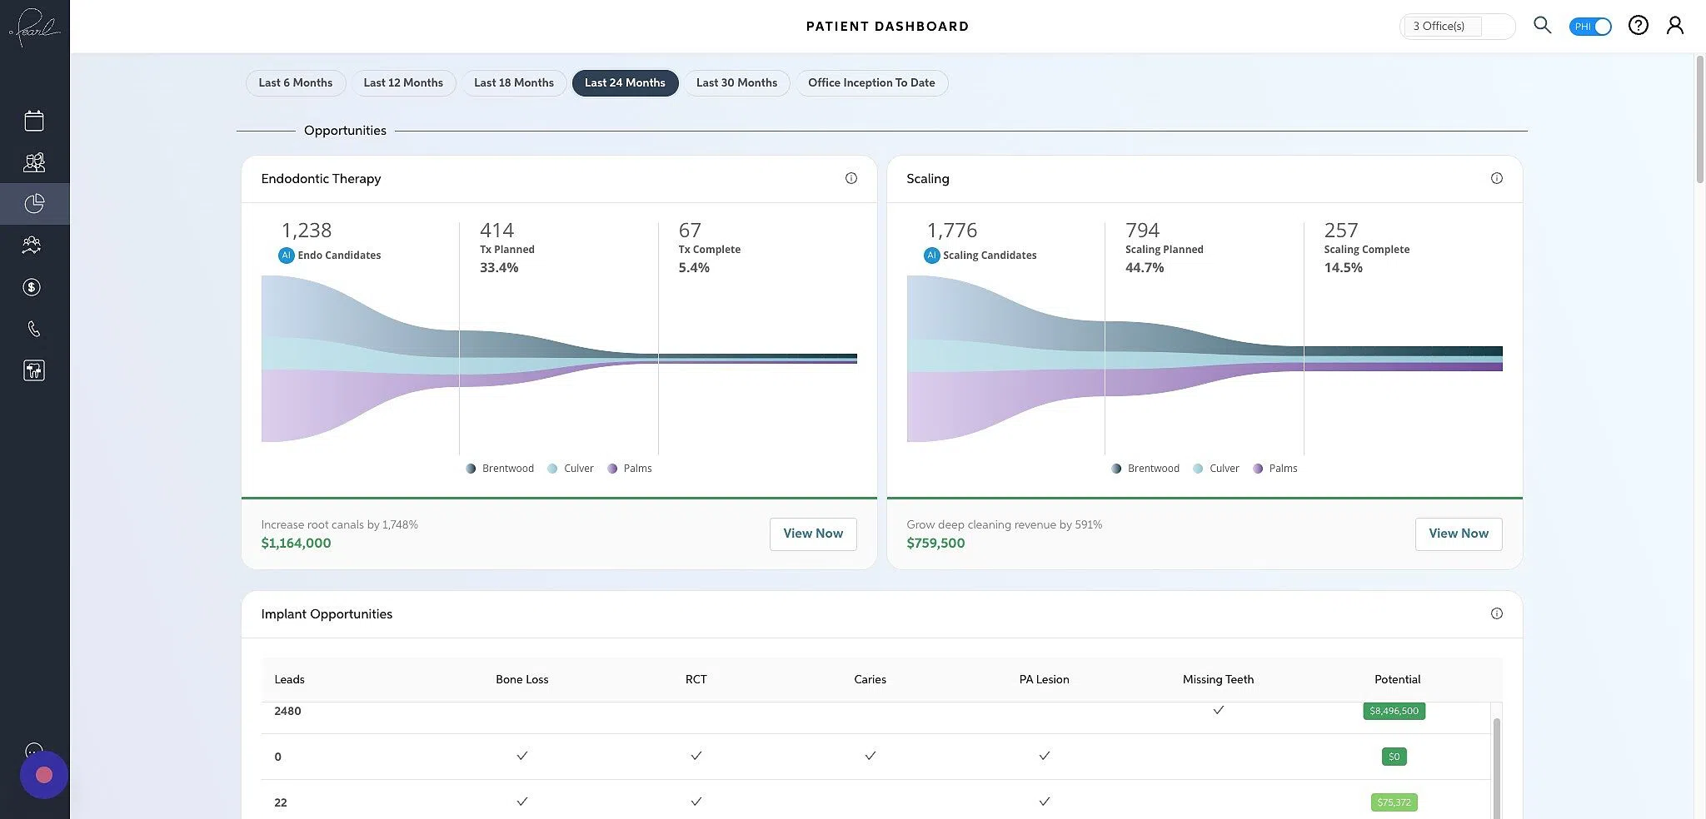1706x819 pixels.
Task: Open the phone calls icon in sidebar
Action: tap(33, 328)
